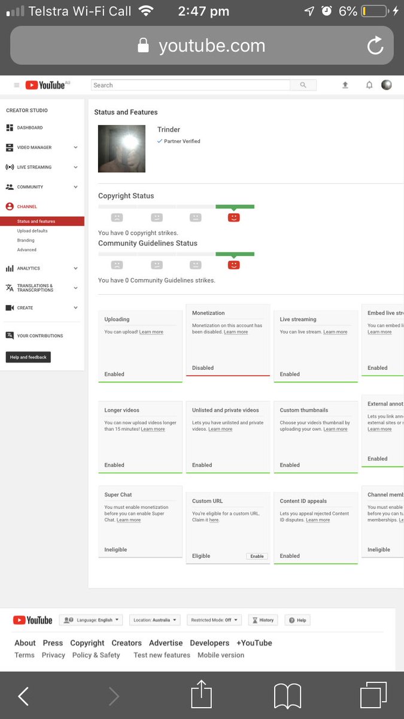Open Learn more under Custom thumbnails
Screen dimensions: 404x719
click(335, 429)
